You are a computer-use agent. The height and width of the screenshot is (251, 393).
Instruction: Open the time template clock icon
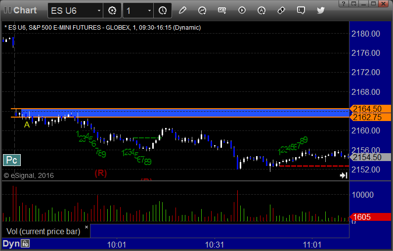coord(163,10)
